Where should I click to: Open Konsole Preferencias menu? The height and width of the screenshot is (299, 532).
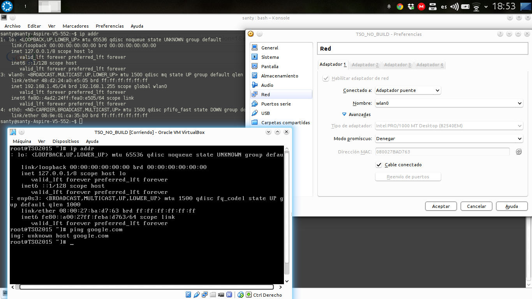pos(110,26)
